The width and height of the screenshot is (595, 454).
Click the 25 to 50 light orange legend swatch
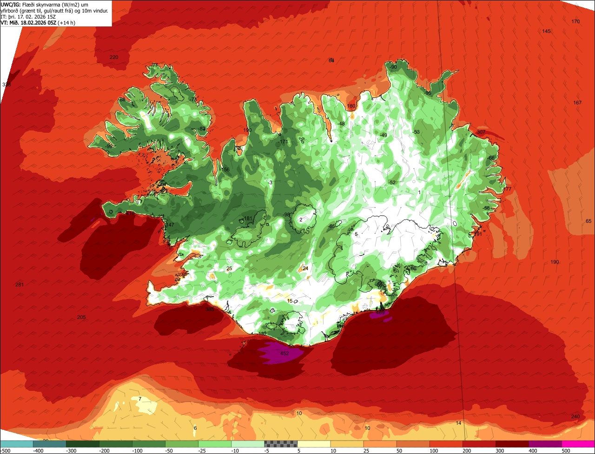(380, 444)
